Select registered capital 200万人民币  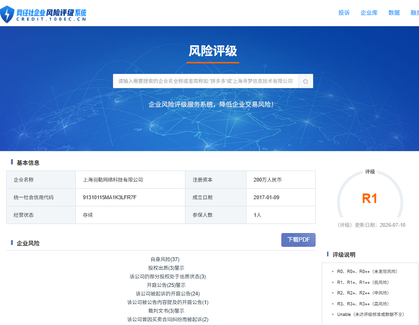(267, 180)
